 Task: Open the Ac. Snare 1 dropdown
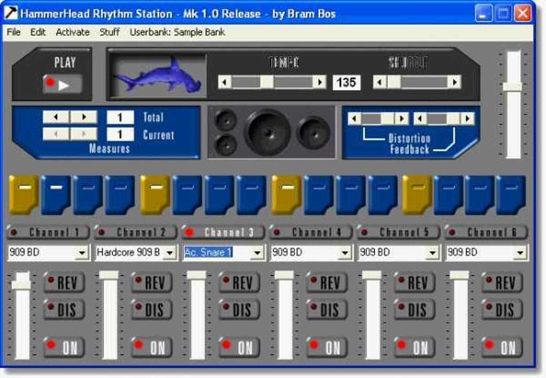(x=257, y=253)
